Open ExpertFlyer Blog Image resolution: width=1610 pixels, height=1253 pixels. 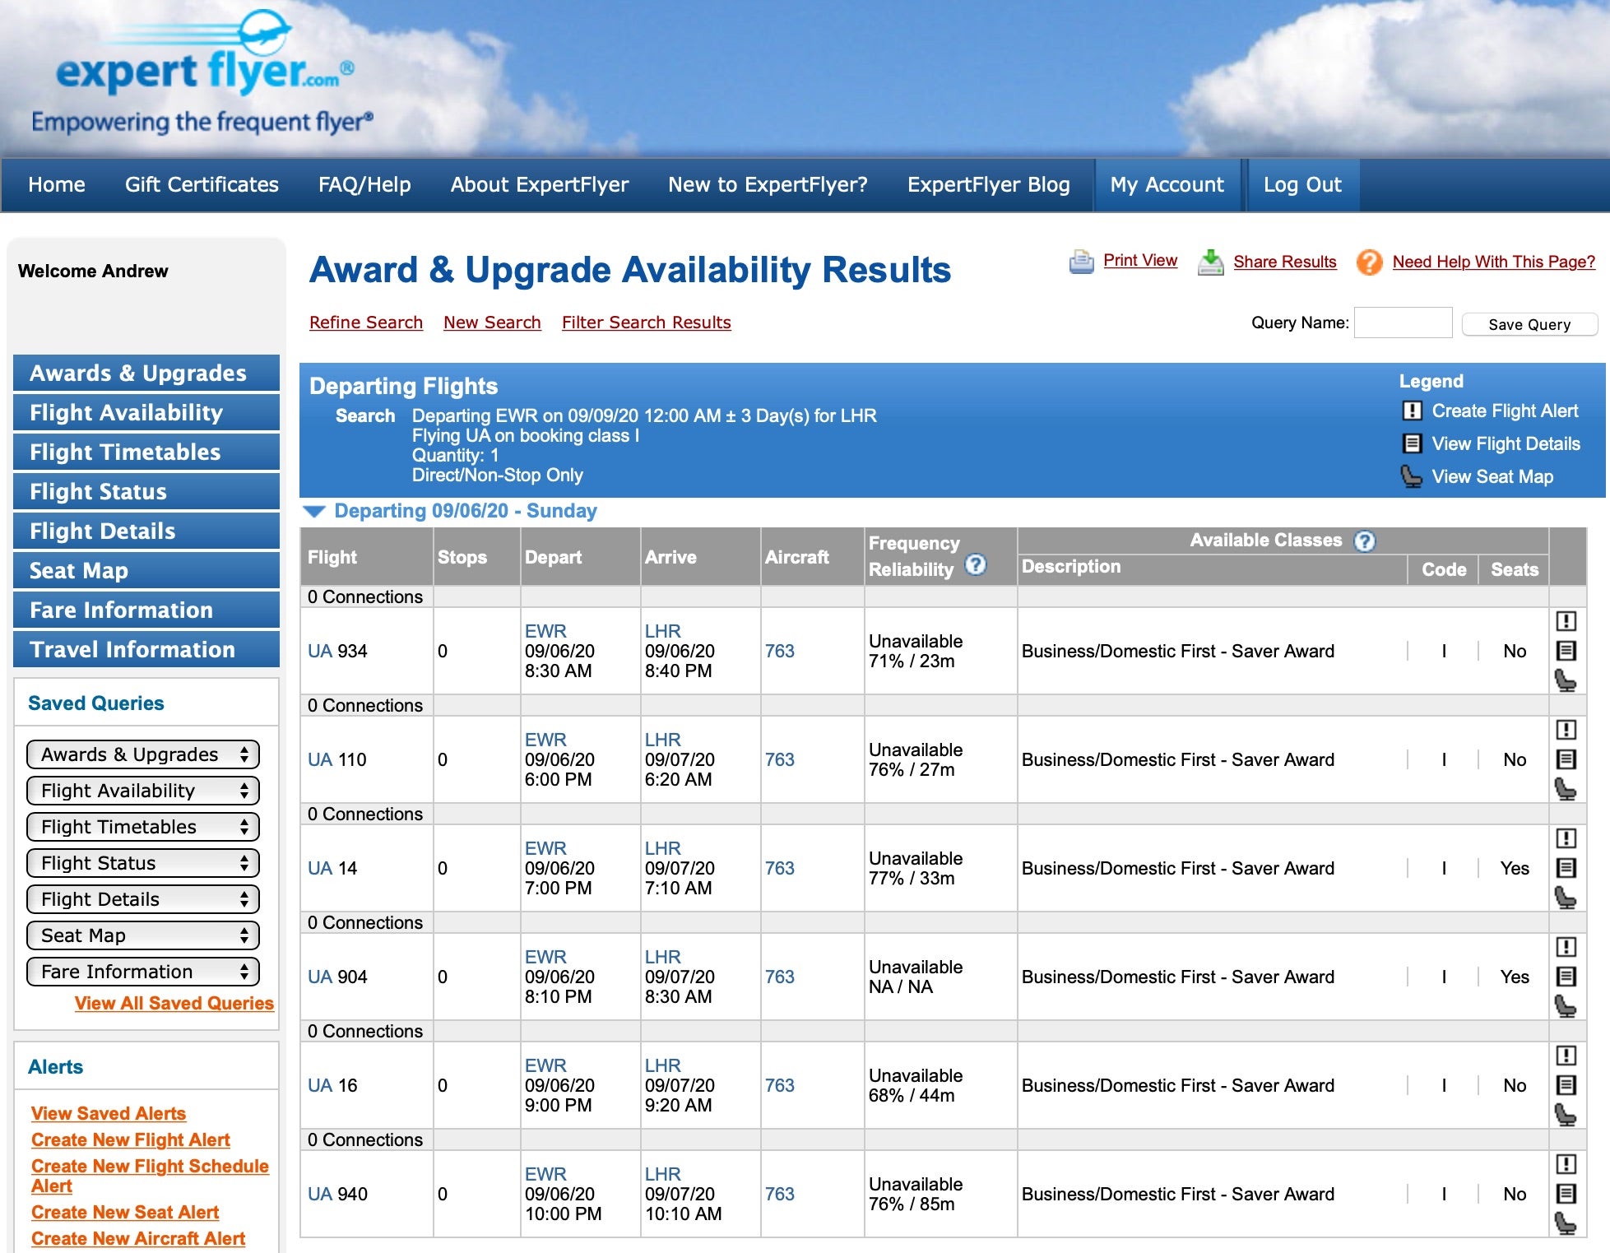tap(989, 184)
